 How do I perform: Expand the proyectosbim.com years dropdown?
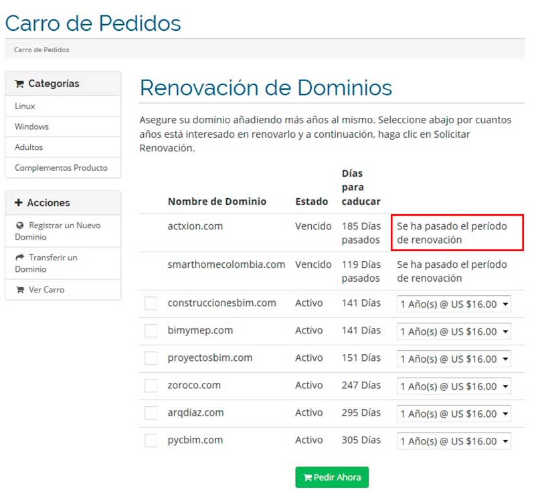coord(454,359)
